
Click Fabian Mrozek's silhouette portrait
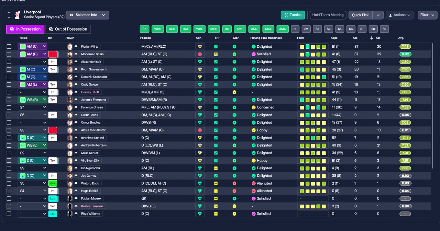tap(70, 198)
